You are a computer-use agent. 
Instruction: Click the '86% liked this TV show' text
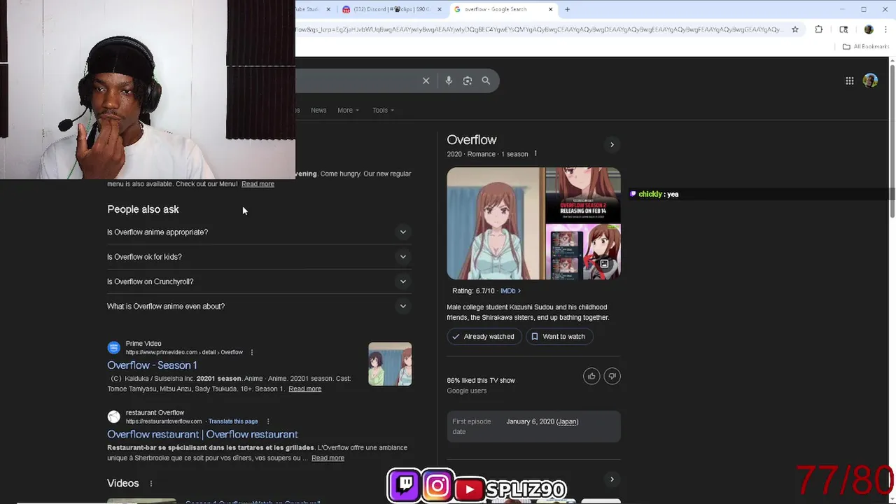click(x=481, y=380)
